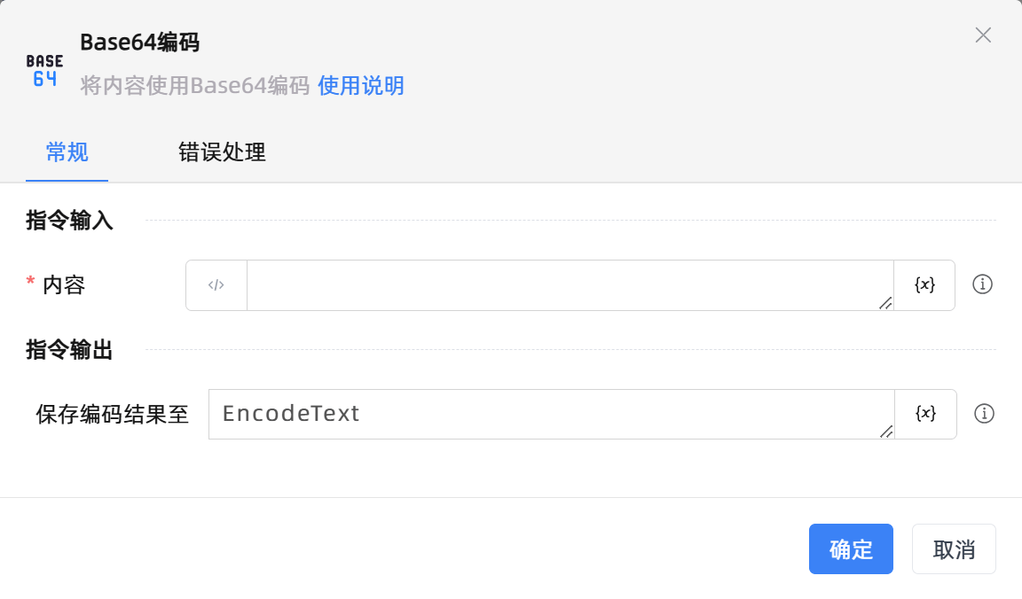Confirm with the 确定 button

point(851,549)
